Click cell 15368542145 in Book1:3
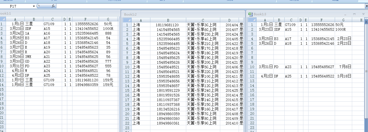368x132 pixels. coord(322,39)
